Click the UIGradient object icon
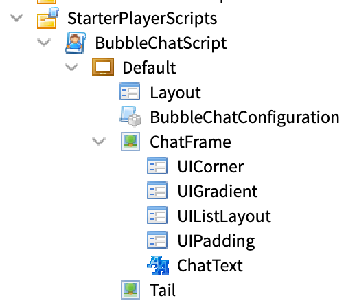Image resolution: width=346 pixels, height=305 pixels. pos(157,190)
